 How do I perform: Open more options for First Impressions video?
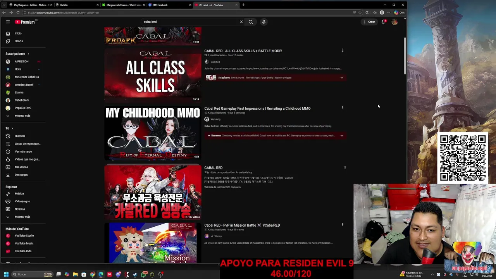coord(343,108)
